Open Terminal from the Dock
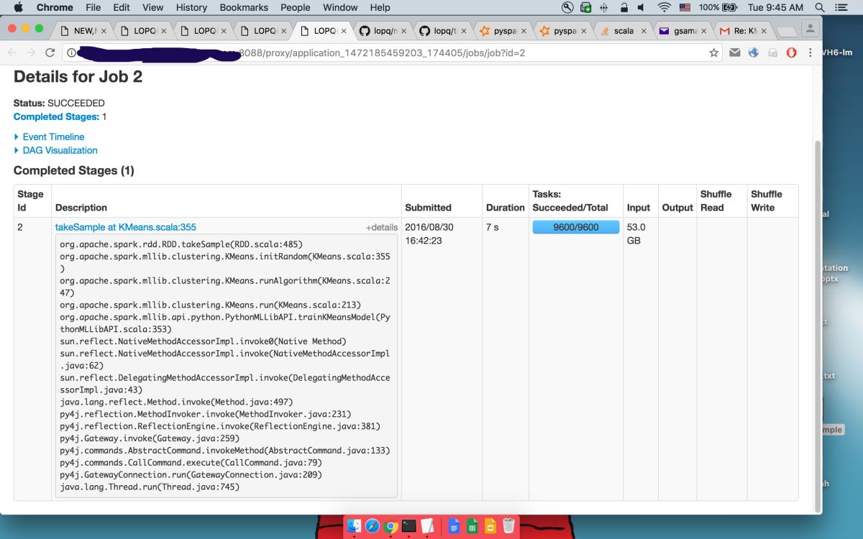The width and height of the screenshot is (863, 539). tap(408, 525)
